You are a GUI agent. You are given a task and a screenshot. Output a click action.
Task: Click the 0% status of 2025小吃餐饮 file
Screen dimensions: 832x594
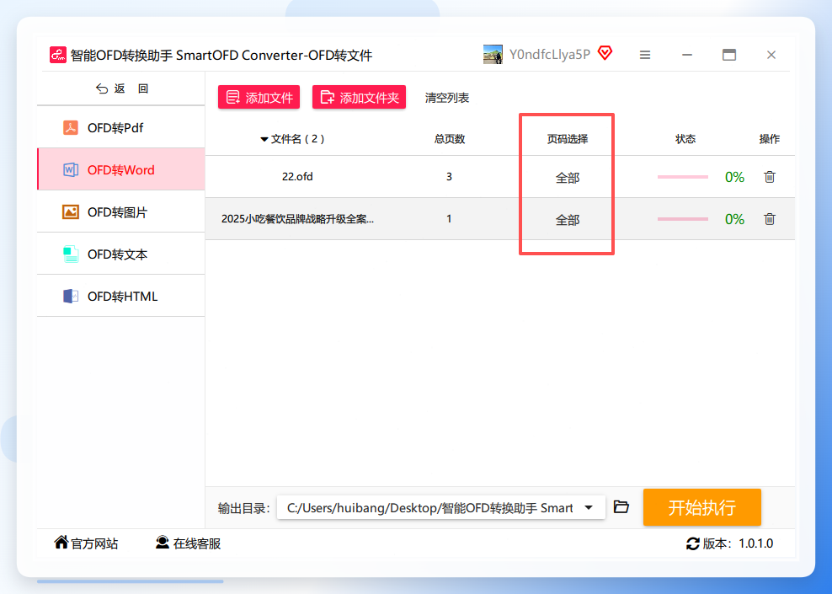tap(734, 219)
